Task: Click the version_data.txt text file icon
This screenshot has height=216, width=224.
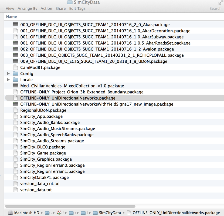Action: 16,190
